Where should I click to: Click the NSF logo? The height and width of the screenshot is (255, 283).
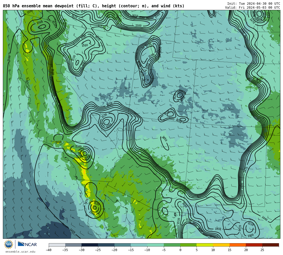point(8,244)
